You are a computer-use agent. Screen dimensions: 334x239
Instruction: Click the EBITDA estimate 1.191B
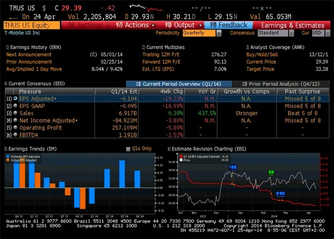coord(128,135)
